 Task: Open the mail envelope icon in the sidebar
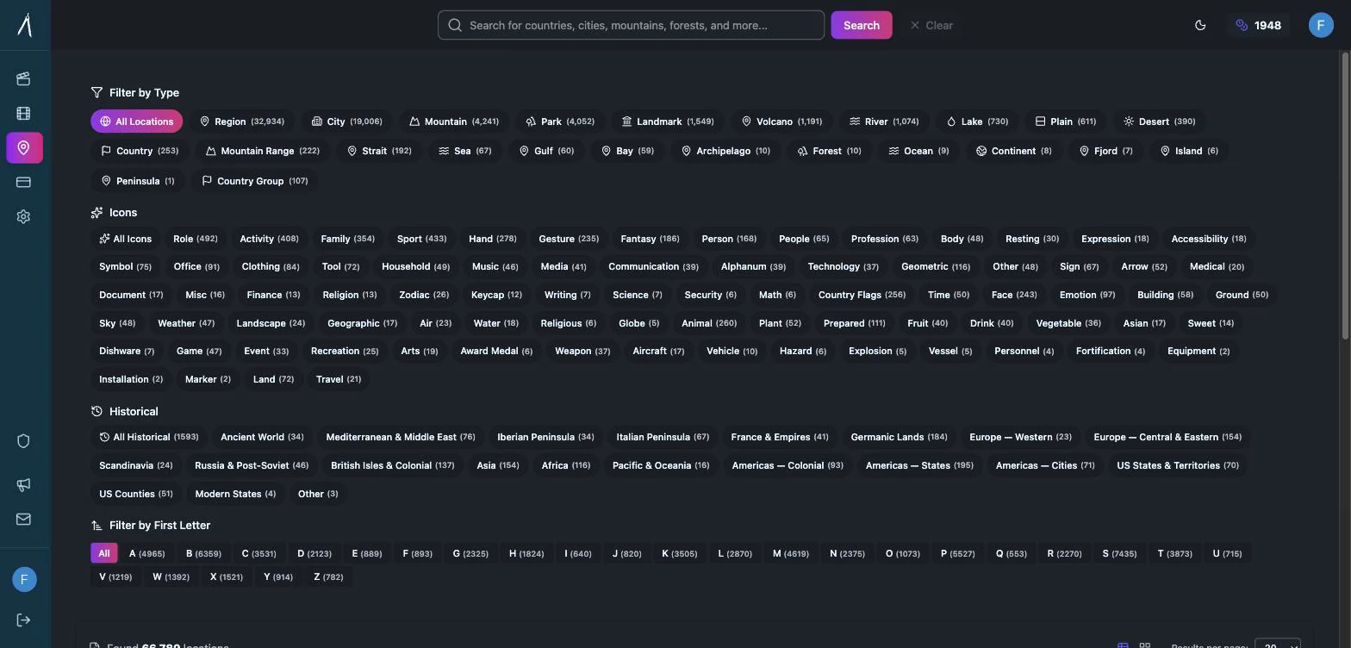click(24, 519)
